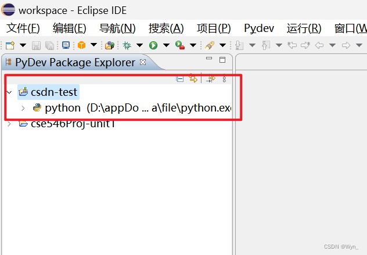Open the terminal monitor icon

66,45
